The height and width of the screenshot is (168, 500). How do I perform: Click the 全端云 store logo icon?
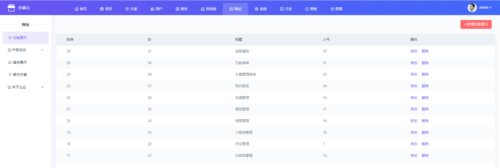[x=11, y=8]
